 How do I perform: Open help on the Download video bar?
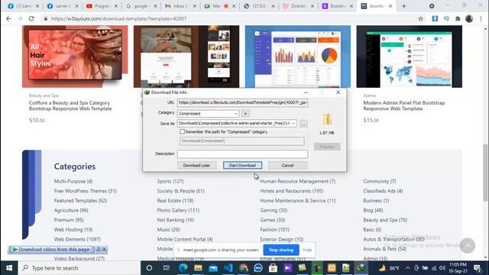point(99,249)
